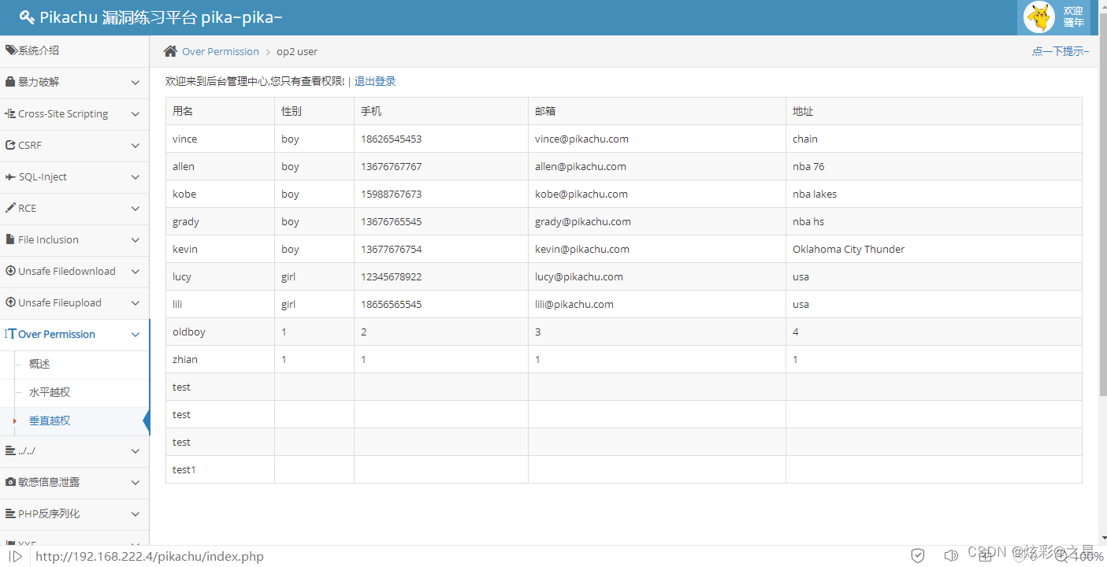Click the speaker icon in status bar
Screen dimensions: 1107x567
[x=951, y=556]
